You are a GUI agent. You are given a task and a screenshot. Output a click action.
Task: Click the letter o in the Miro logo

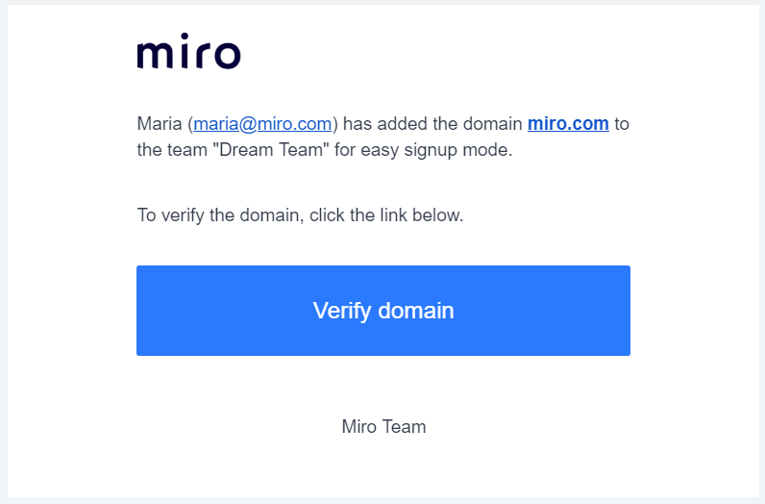tap(226, 56)
